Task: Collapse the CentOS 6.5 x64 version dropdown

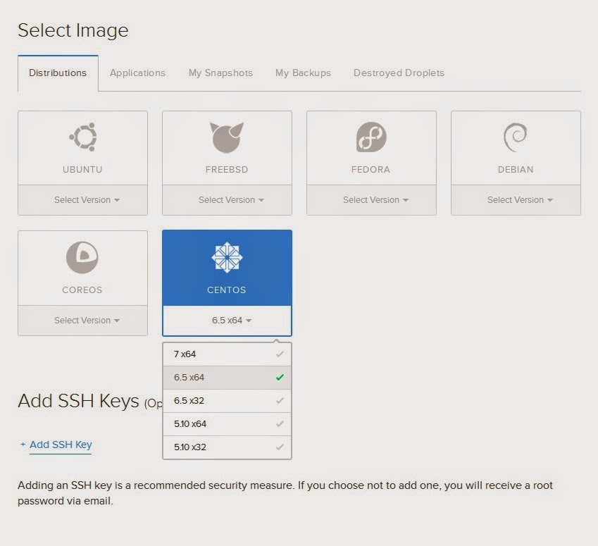Action: pos(227,321)
